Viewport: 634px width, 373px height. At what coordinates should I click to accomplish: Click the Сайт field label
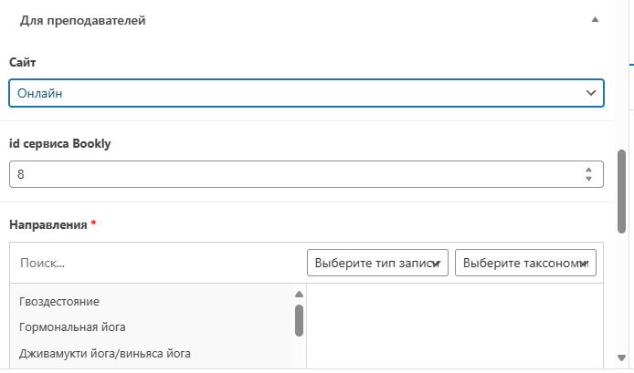[23, 62]
